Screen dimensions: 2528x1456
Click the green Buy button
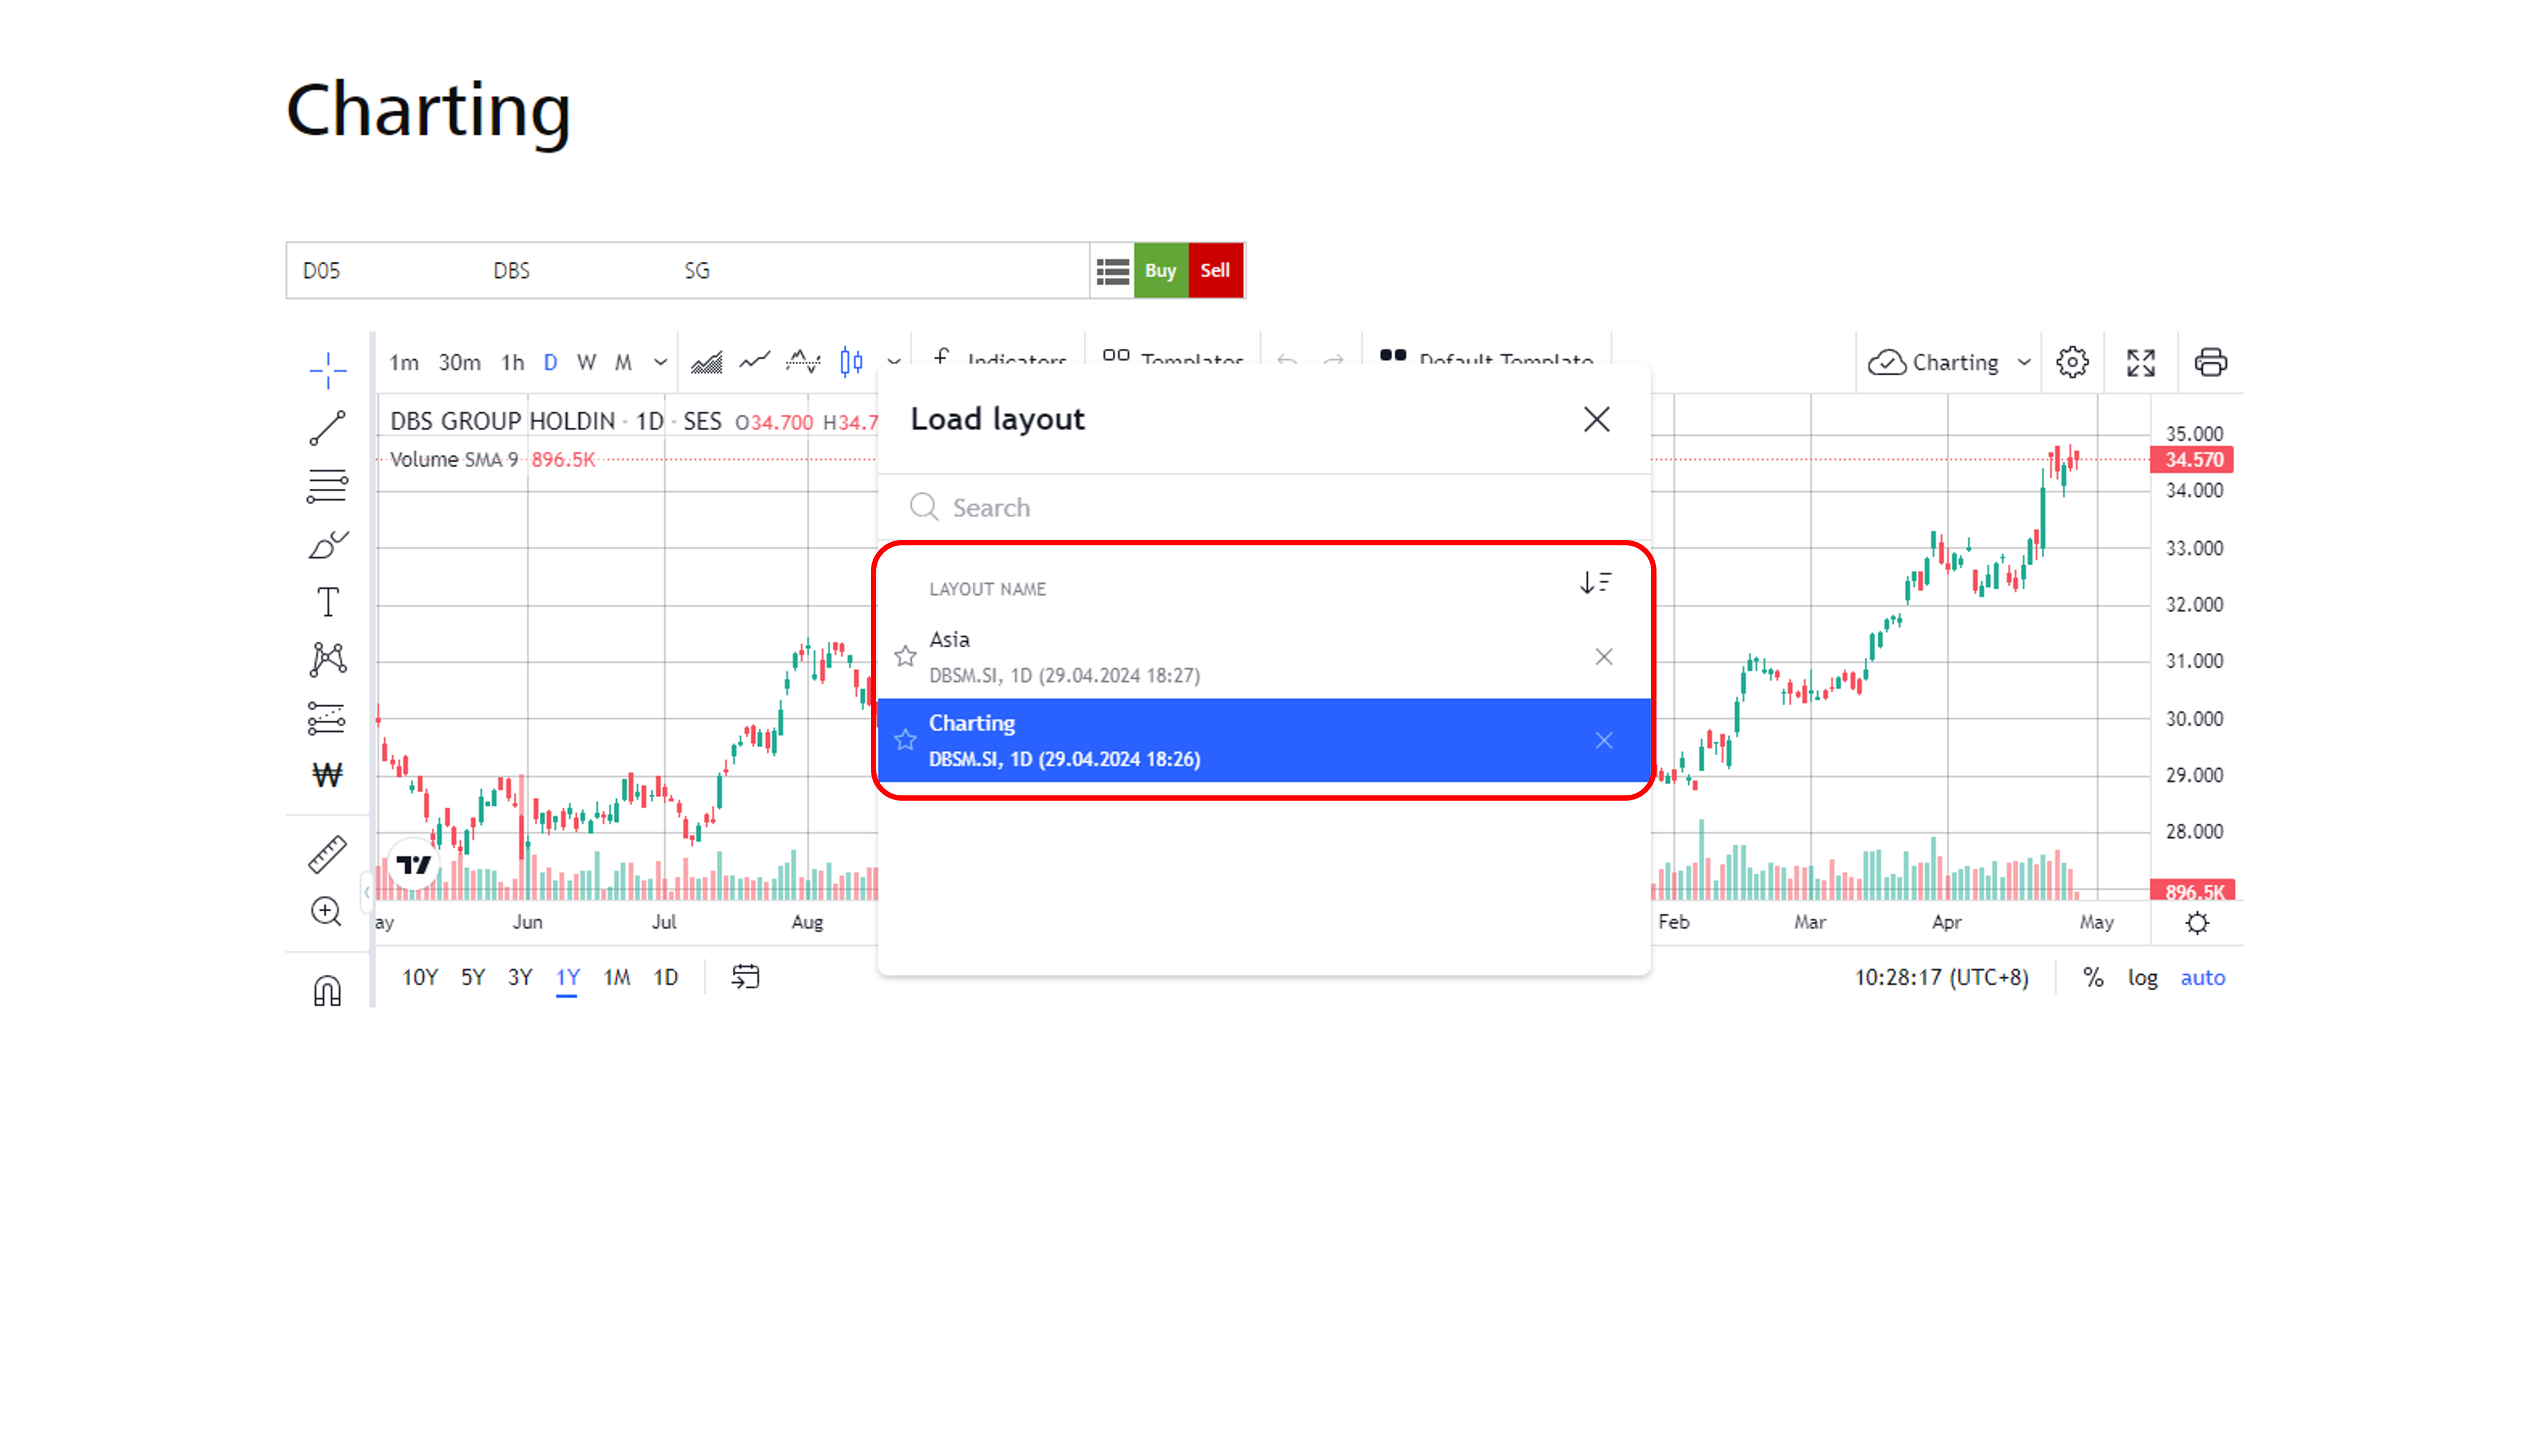1160,270
